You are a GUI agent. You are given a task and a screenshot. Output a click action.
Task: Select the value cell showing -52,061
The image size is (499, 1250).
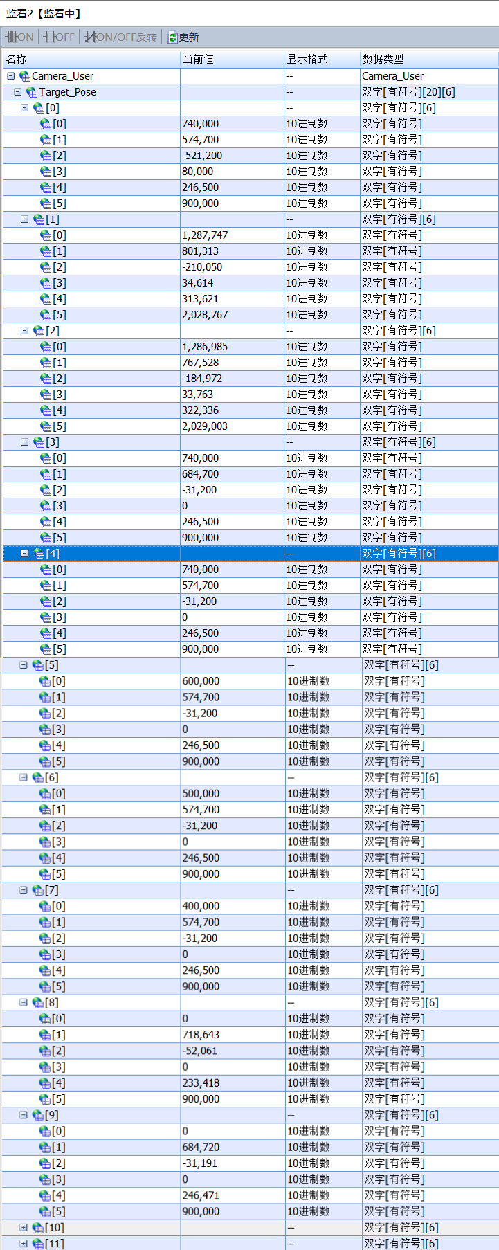(233, 1050)
